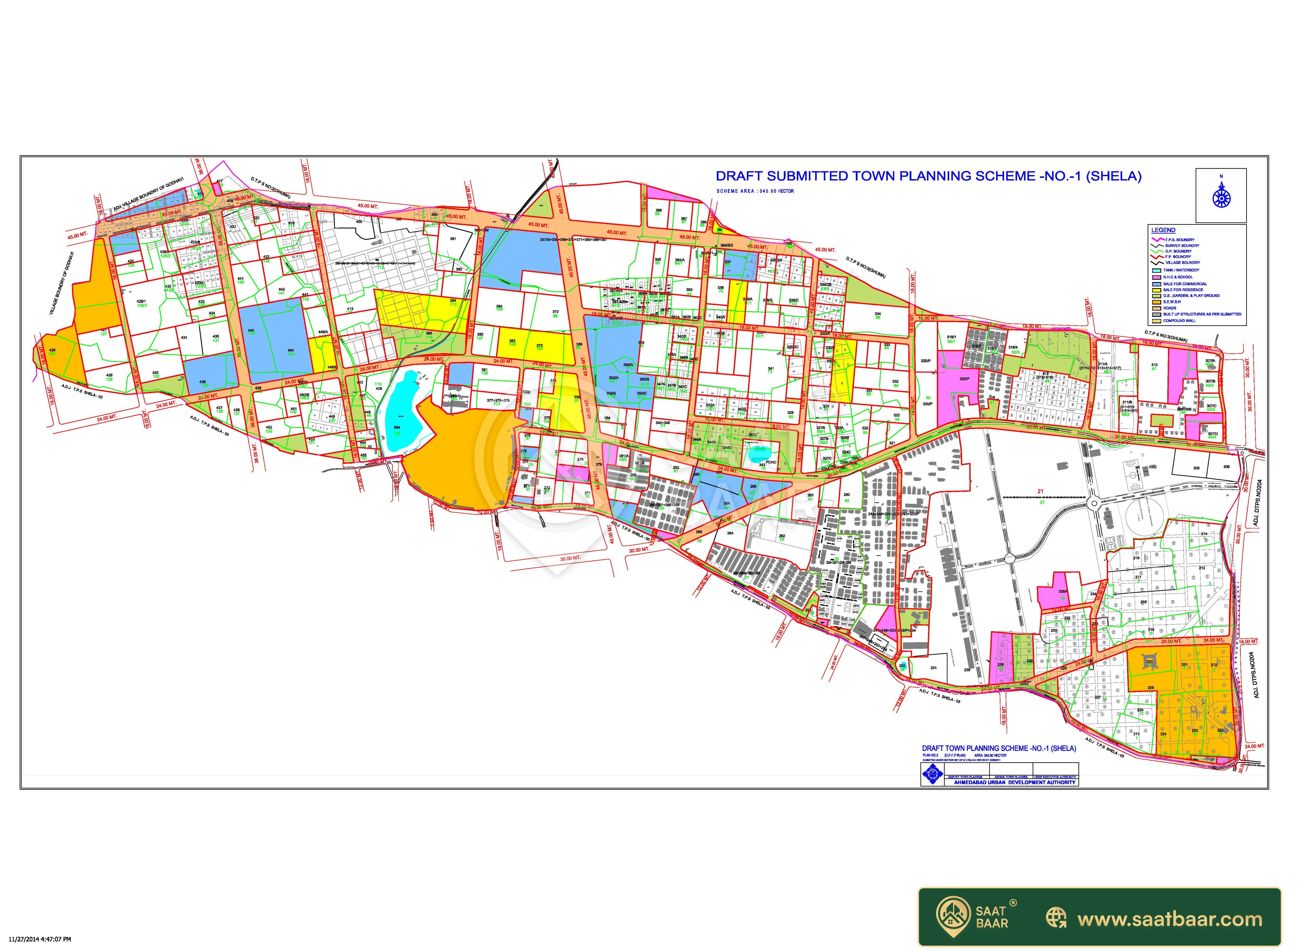Click the F.P Boundry red line symbol

1157,257
